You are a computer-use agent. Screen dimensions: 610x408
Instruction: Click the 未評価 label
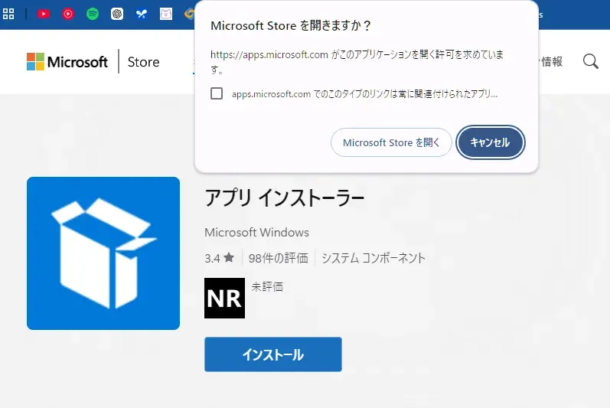267,287
